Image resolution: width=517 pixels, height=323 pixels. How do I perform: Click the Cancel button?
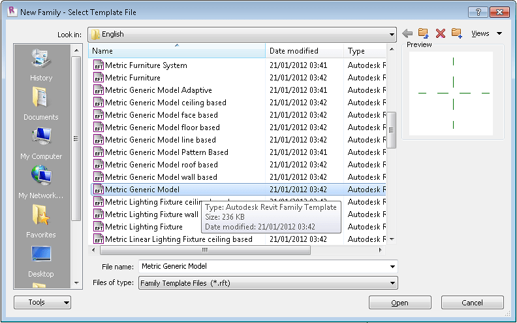pos(473,303)
